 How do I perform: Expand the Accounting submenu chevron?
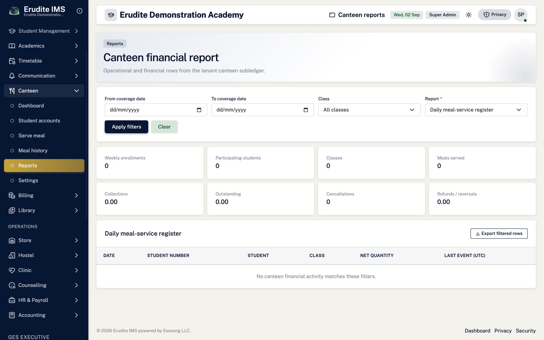(76, 315)
